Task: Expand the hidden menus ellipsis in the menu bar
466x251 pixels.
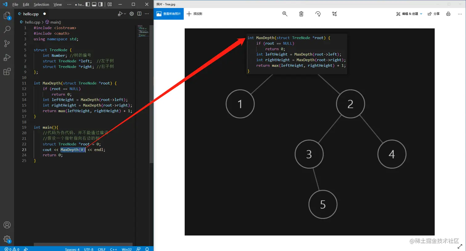Action: click(x=69, y=5)
